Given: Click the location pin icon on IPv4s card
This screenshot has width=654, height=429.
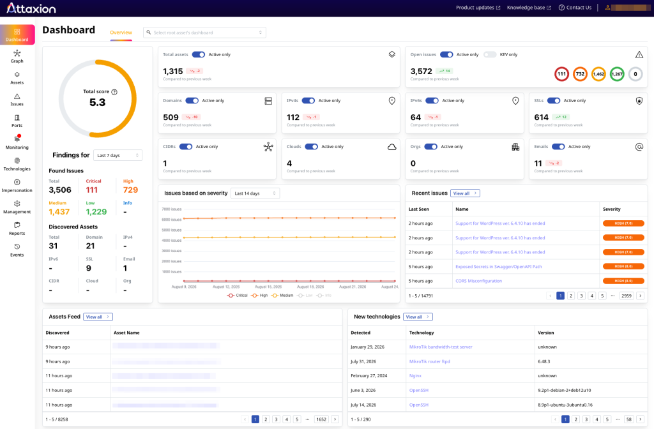Looking at the screenshot, I should 392,101.
